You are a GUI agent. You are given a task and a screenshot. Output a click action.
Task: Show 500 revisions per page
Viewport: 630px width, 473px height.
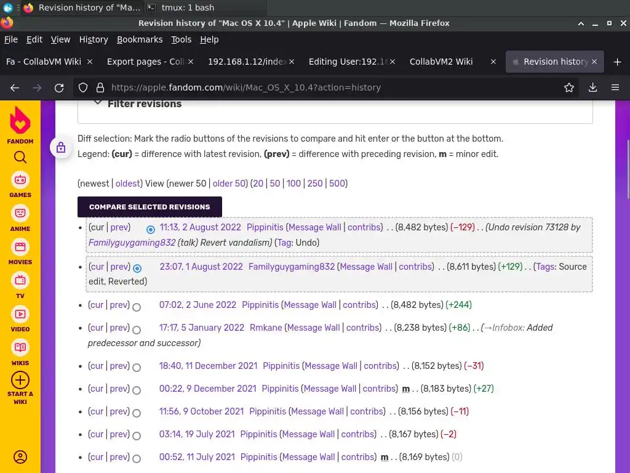337,184
